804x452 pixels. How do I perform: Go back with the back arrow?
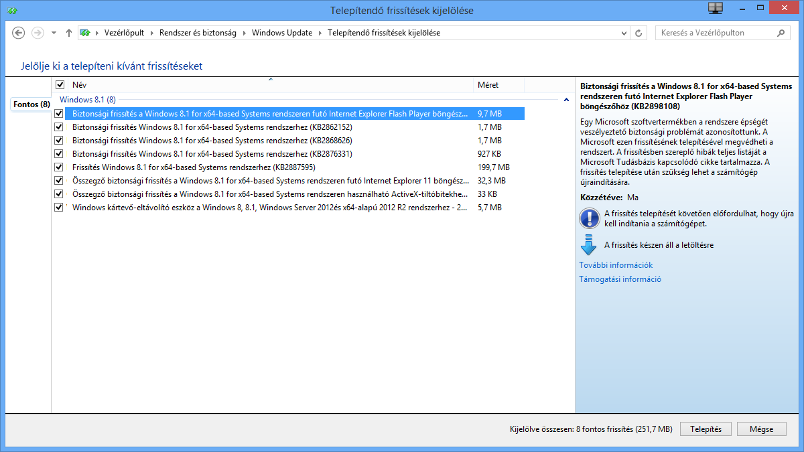pos(19,33)
